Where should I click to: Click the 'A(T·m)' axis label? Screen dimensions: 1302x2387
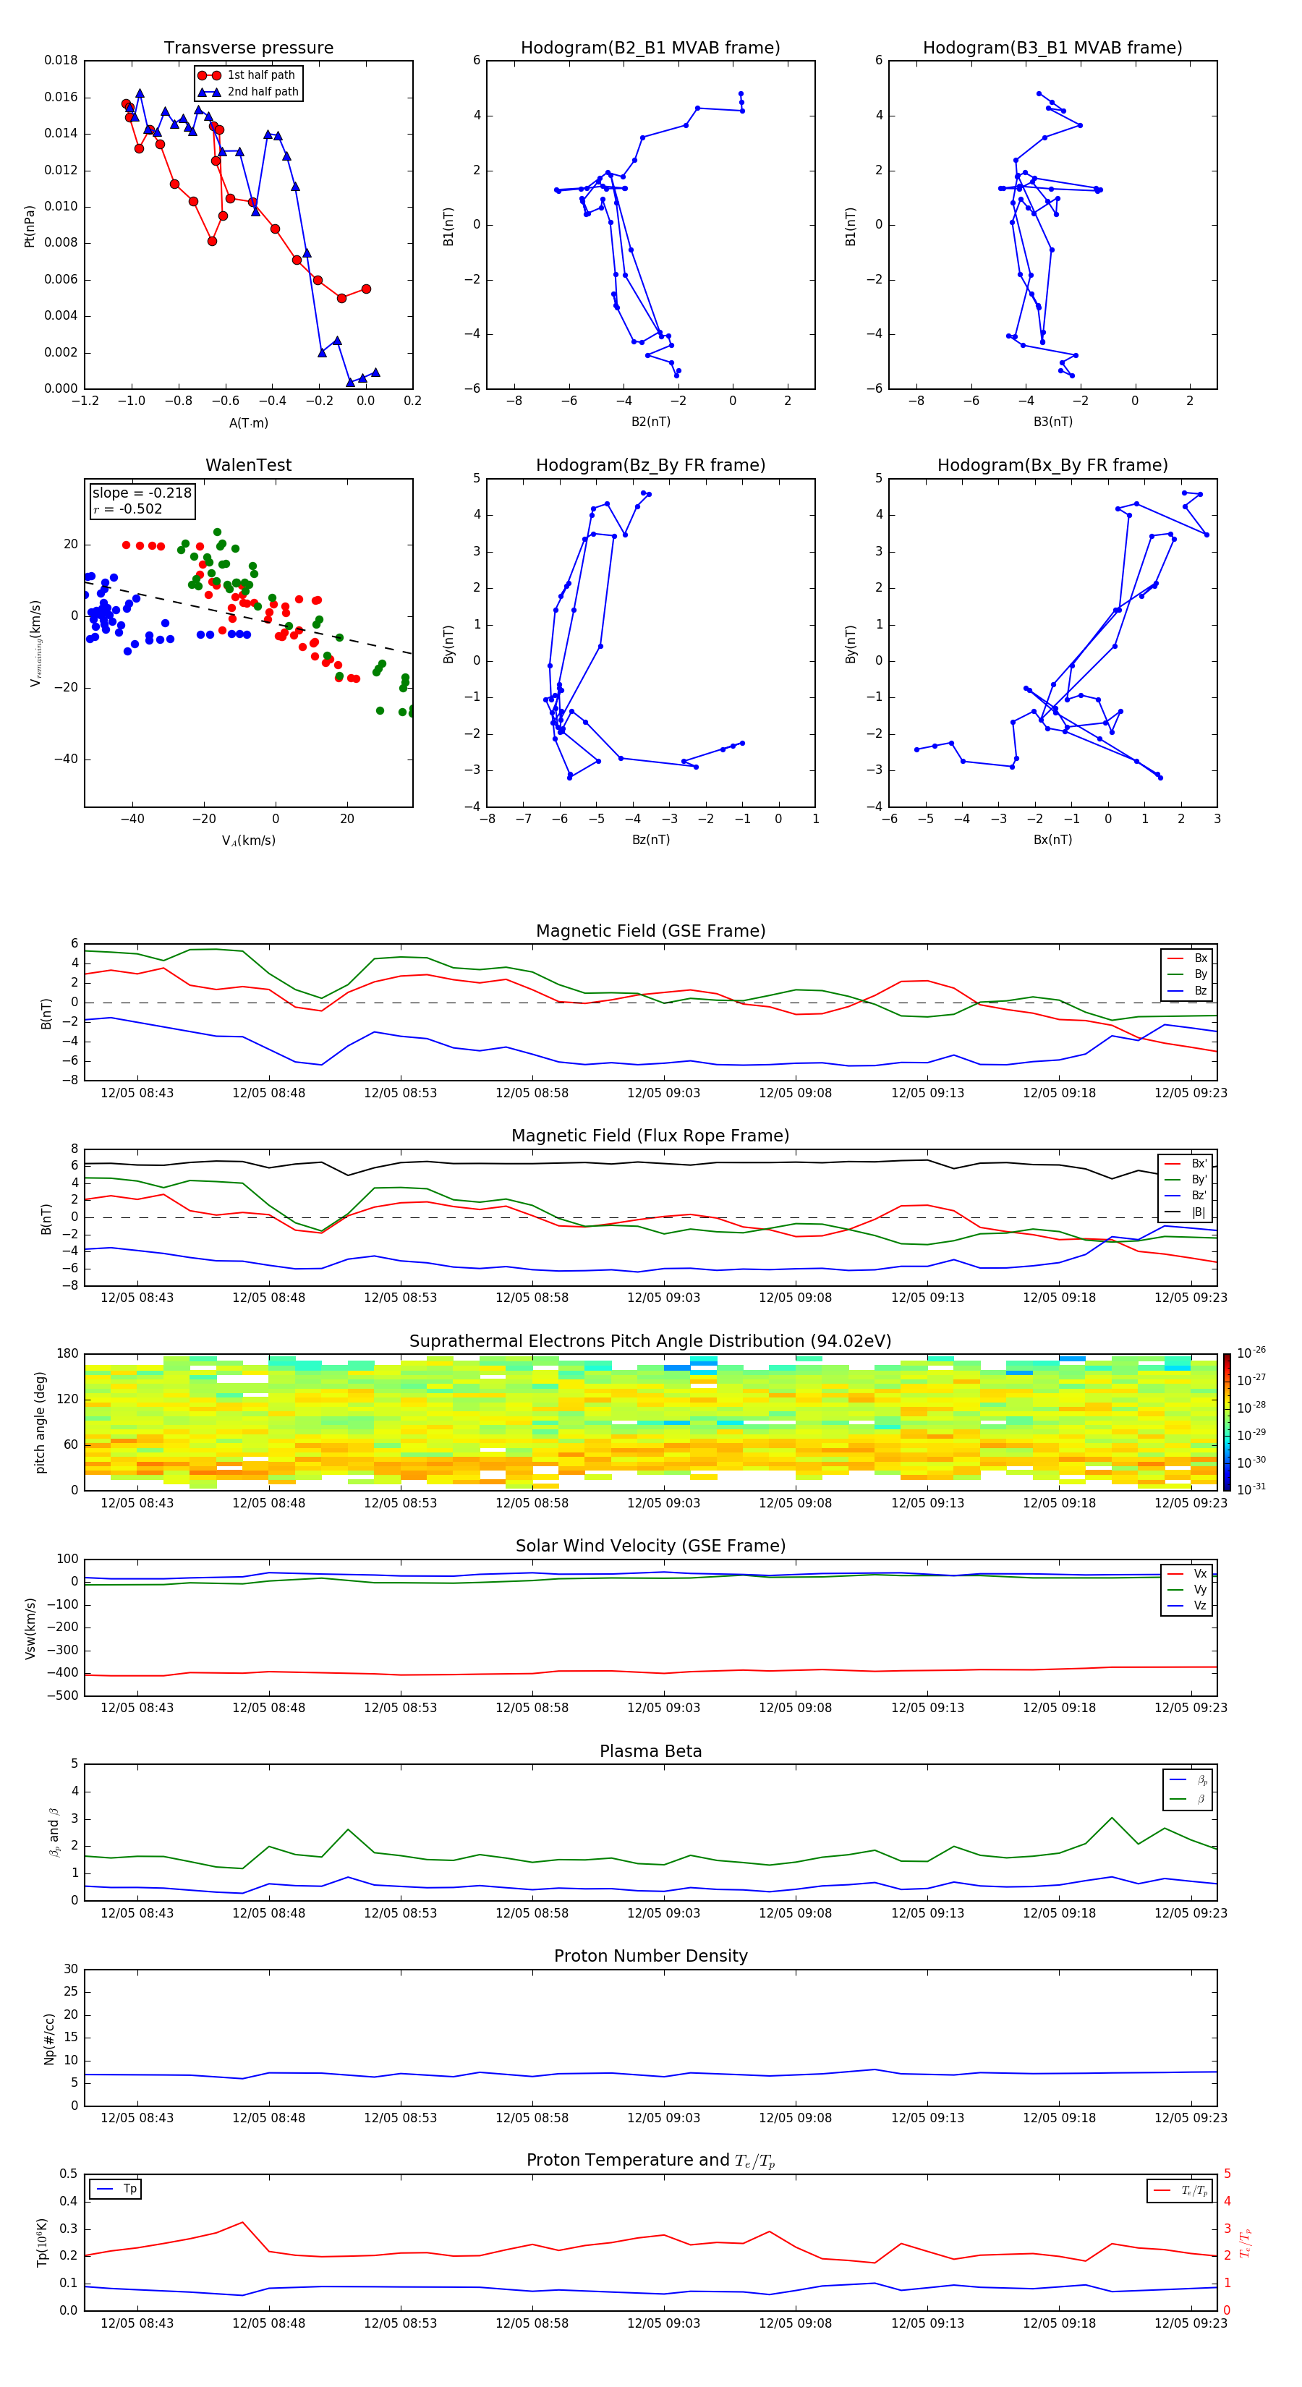point(248,422)
